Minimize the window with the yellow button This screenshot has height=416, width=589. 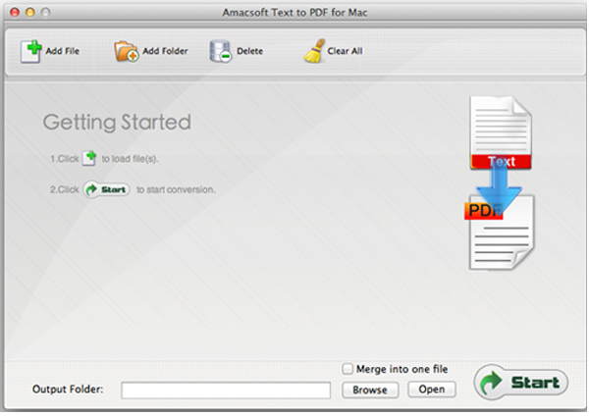[x=30, y=13]
